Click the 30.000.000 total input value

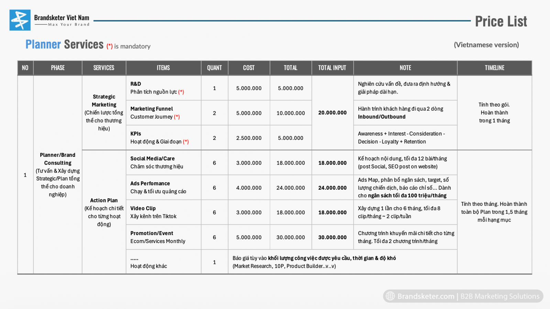pos(332,238)
